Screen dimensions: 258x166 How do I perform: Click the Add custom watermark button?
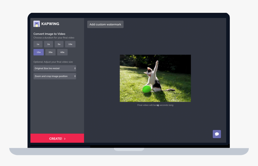click(105, 25)
